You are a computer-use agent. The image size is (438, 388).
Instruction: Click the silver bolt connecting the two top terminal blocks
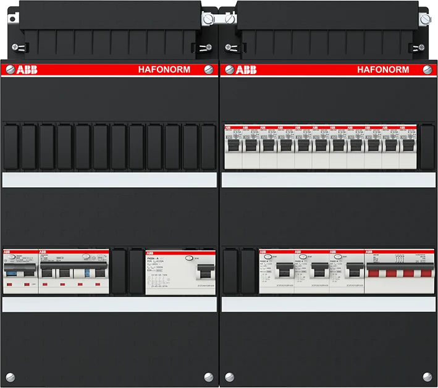(208, 20)
